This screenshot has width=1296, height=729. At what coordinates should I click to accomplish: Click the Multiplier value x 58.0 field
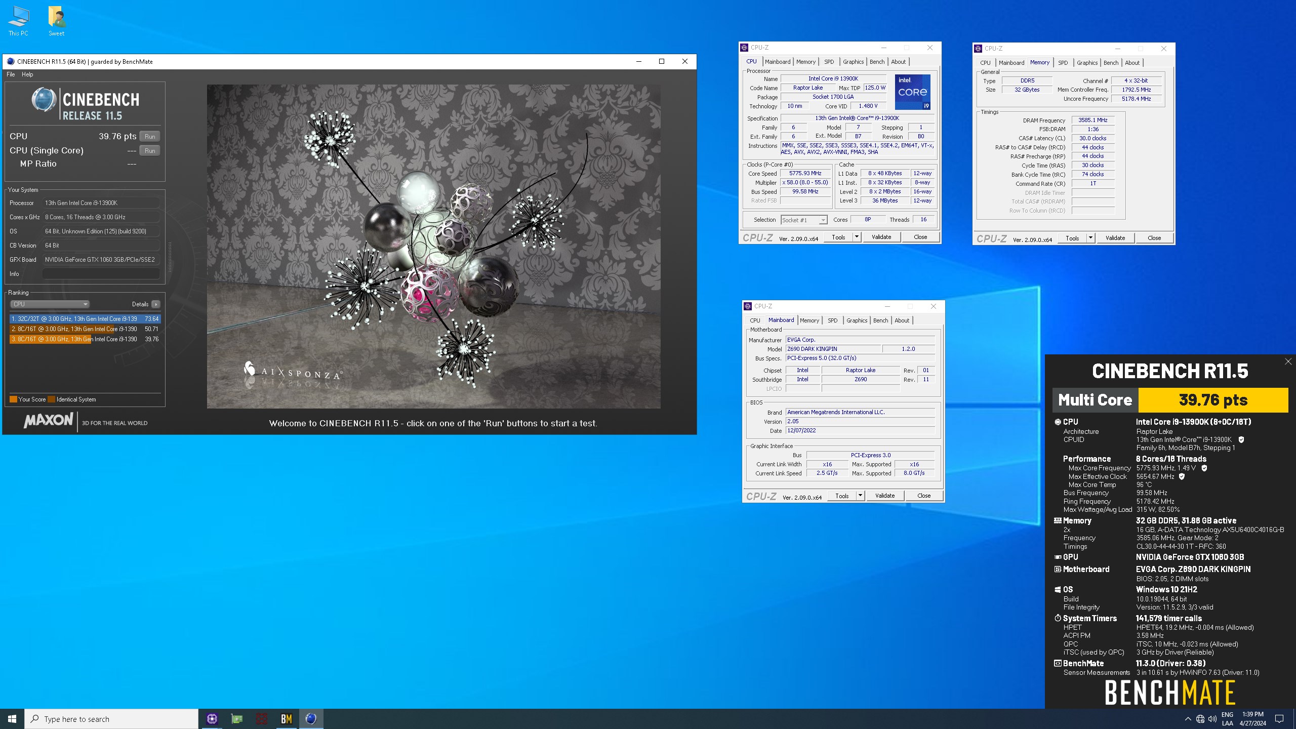coord(805,183)
